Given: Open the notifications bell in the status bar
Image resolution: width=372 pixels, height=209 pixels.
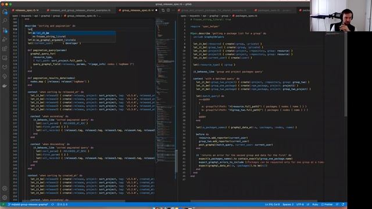Looking at the screenshot, I should [343, 204].
